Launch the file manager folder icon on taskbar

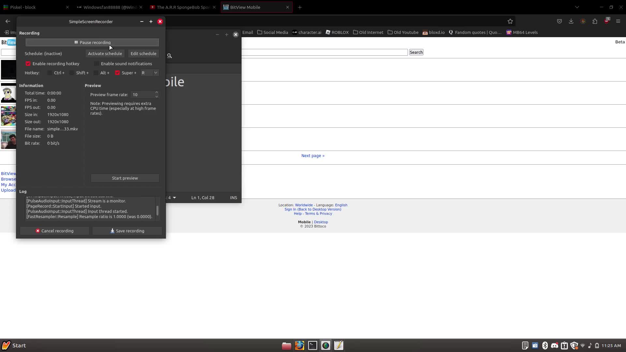(286, 345)
